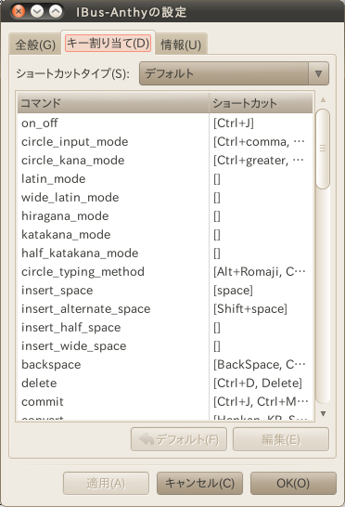The height and width of the screenshot is (507, 345).
Task: Select the insert_space command row
Action: click(165, 291)
